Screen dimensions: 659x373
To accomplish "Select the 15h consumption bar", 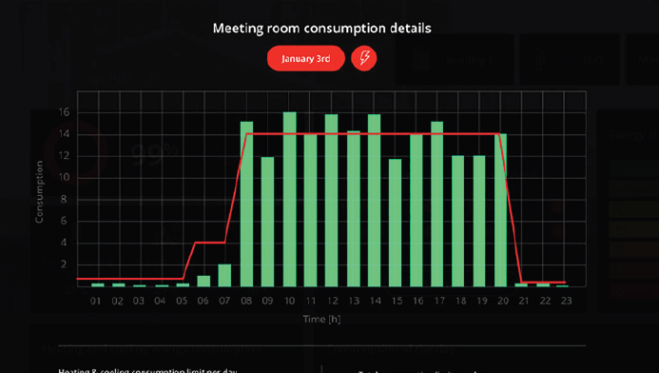I will pyautogui.click(x=395, y=223).
